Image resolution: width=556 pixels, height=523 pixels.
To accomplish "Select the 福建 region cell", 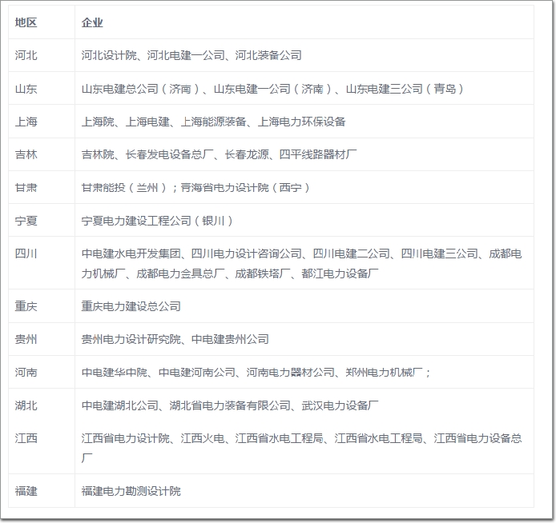I will (42, 491).
